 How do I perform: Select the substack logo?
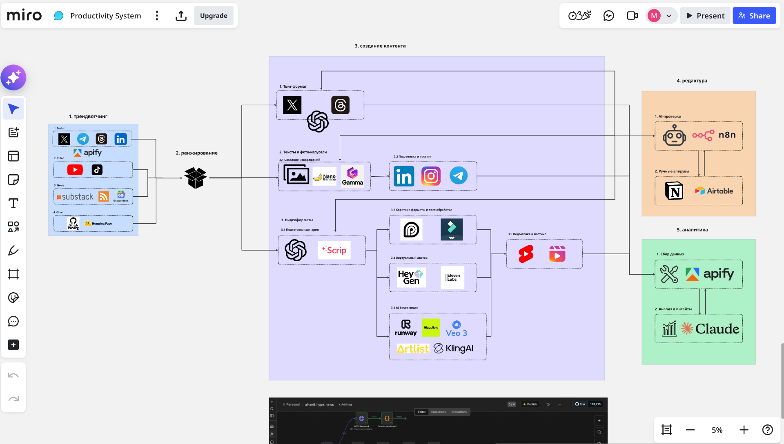[x=75, y=197]
